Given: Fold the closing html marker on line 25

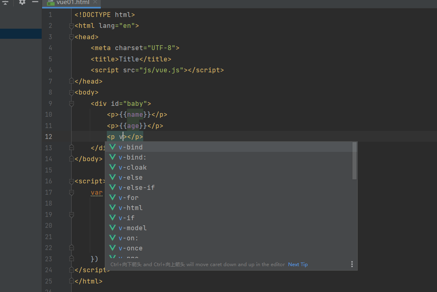Looking at the screenshot, I should (71, 281).
